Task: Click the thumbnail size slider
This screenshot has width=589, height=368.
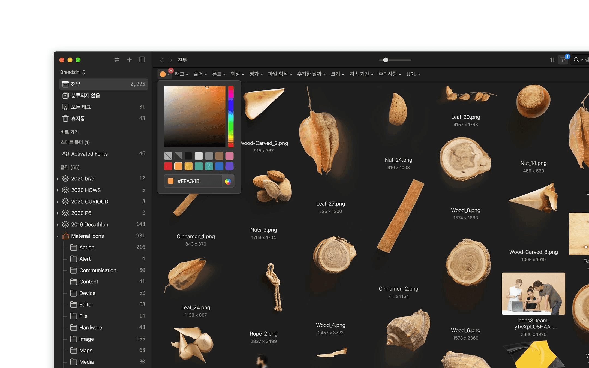Action: pos(395,60)
